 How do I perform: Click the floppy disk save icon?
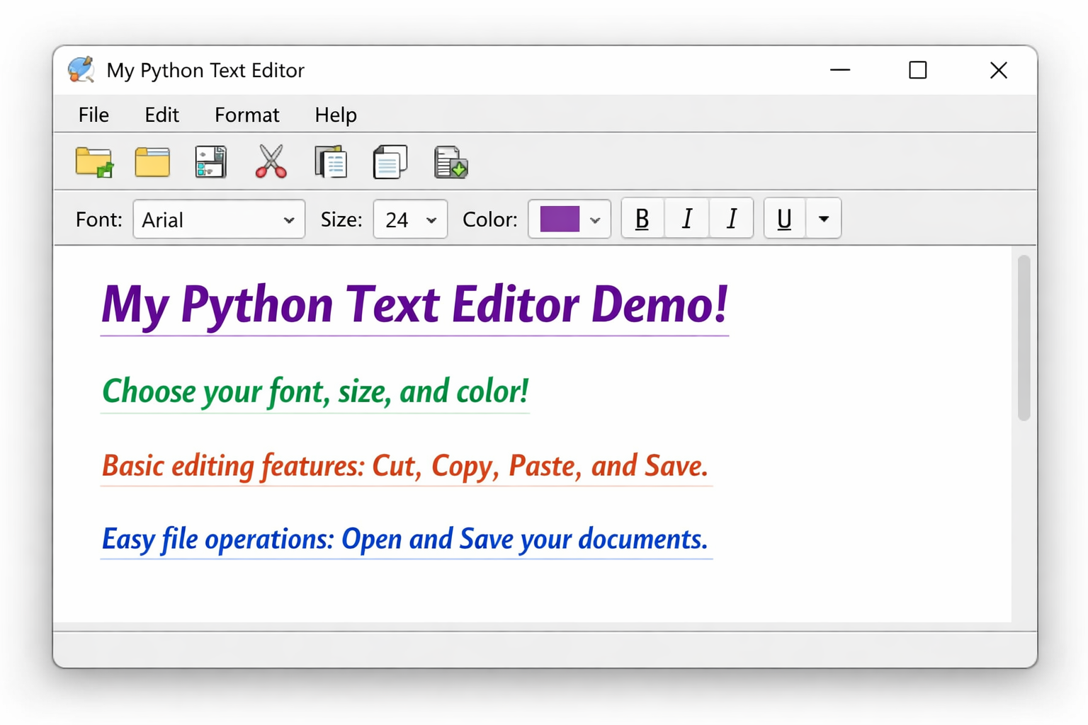(210, 162)
